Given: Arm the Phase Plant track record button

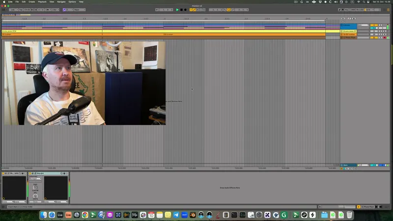Looking at the screenshot, I should [385, 38].
